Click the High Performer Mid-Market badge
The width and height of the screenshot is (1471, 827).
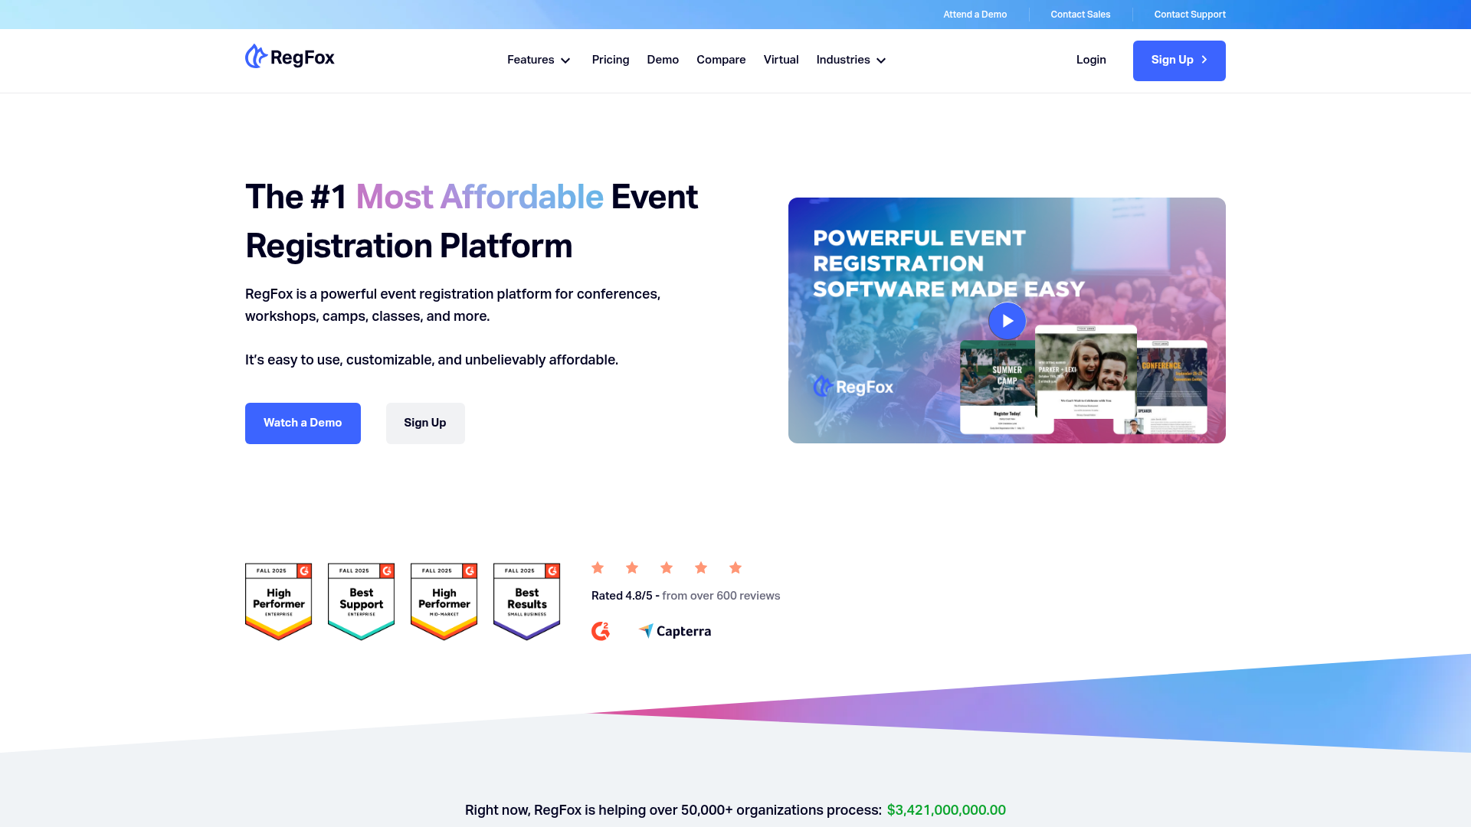(x=443, y=601)
